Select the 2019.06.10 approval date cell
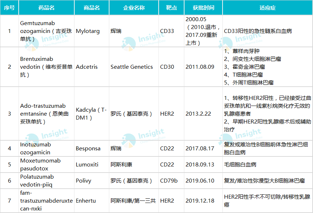This screenshot has height=213, width=313. 203,181
